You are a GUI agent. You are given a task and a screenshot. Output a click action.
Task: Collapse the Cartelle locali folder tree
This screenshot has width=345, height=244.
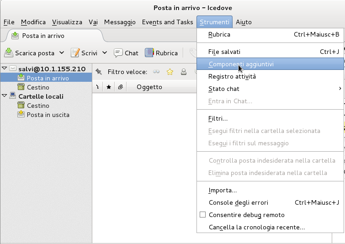click(5, 96)
